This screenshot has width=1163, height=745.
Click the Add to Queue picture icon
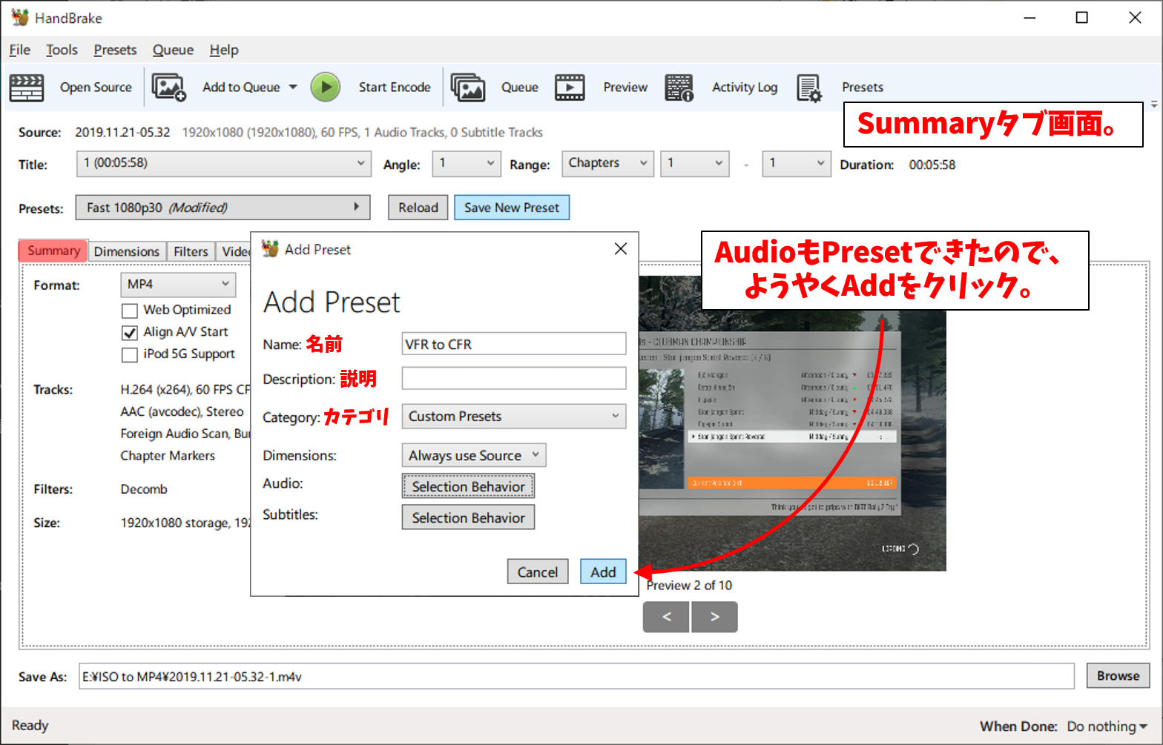coord(169,87)
